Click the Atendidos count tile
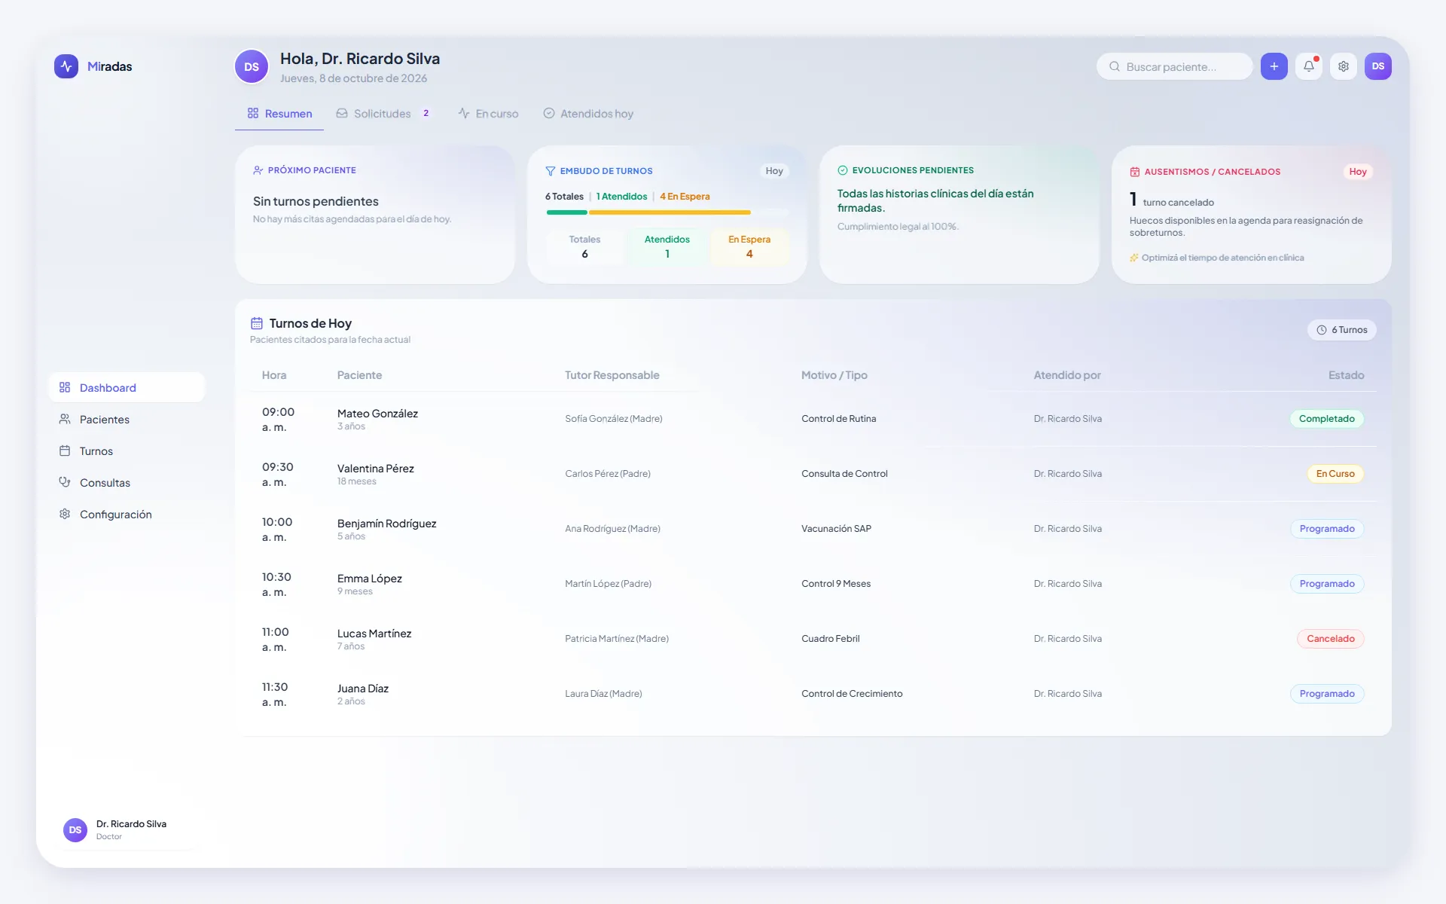Image resolution: width=1446 pixels, height=904 pixels. point(667,246)
